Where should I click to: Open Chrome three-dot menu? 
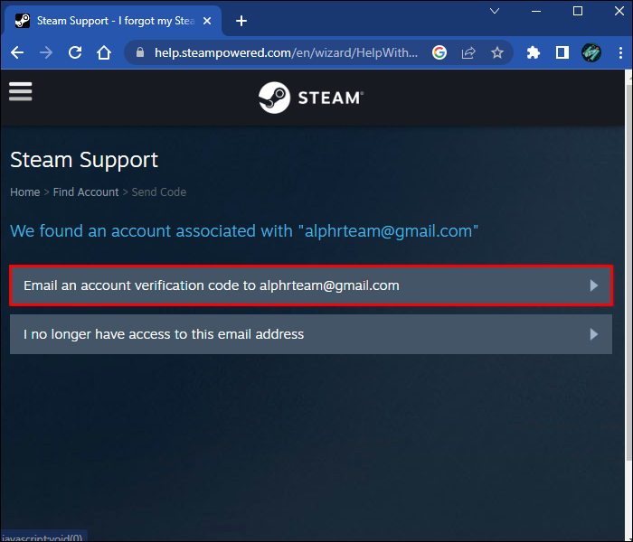(620, 52)
